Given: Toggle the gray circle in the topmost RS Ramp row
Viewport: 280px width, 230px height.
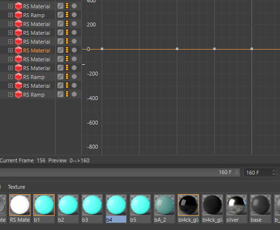Looking at the screenshot, I should (x=74, y=15).
